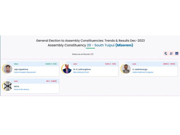Click C. Laldintluanga's candidate photo
This screenshot has height=135, width=180.
click(x=126, y=69)
